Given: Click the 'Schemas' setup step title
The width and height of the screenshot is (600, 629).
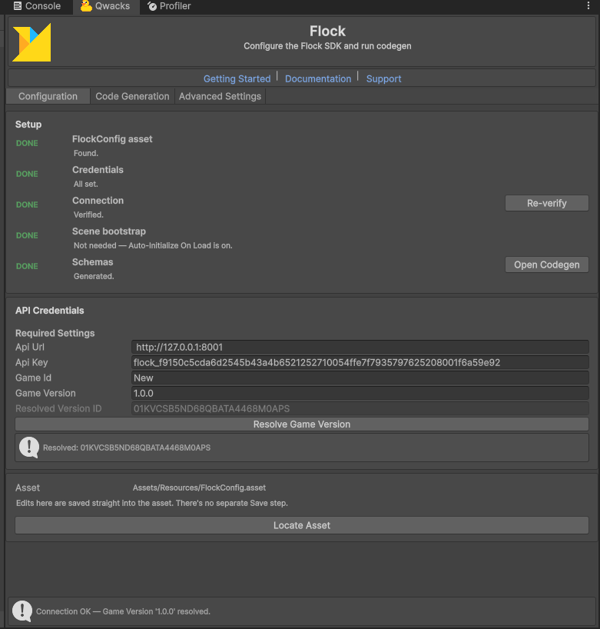Looking at the screenshot, I should point(93,262).
